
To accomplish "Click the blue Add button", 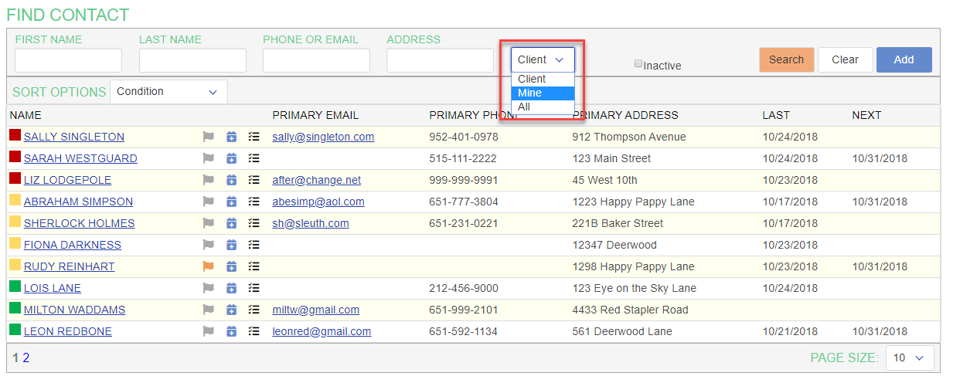I will 904,59.
